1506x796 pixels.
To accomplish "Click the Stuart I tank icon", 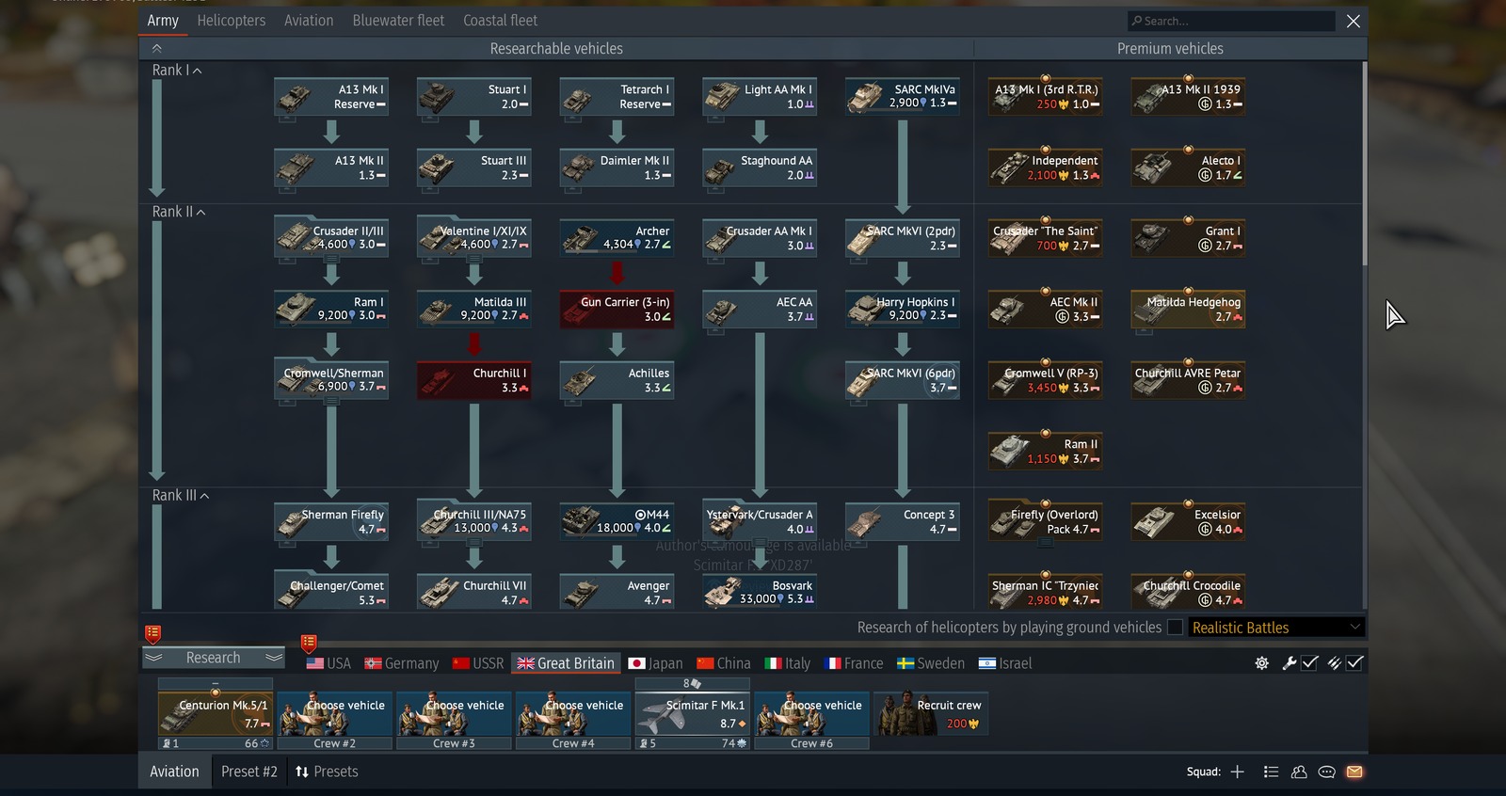I will (437, 97).
